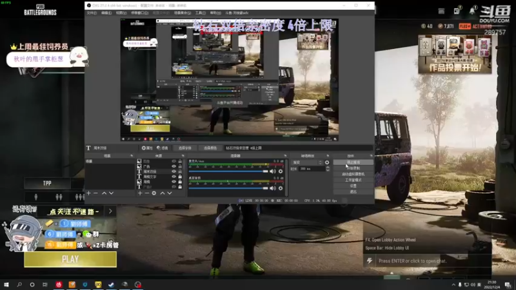Toggle lock of 广告 source
The width and height of the screenshot is (516, 290).
(180, 166)
